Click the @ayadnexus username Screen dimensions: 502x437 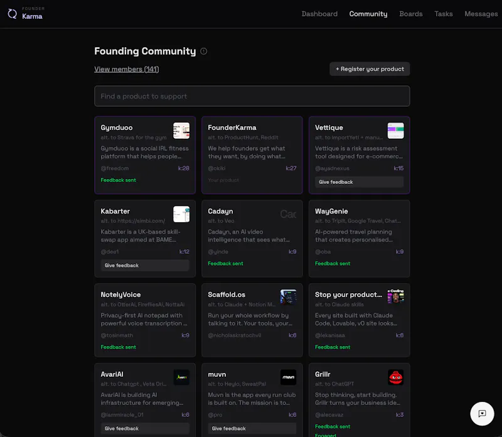click(x=332, y=168)
